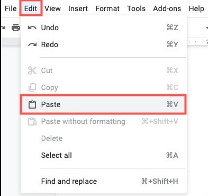Screen dimensions: 208x196
Task: Expand the toolbar dropdown arrow at far right
Action: click(207, 28)
